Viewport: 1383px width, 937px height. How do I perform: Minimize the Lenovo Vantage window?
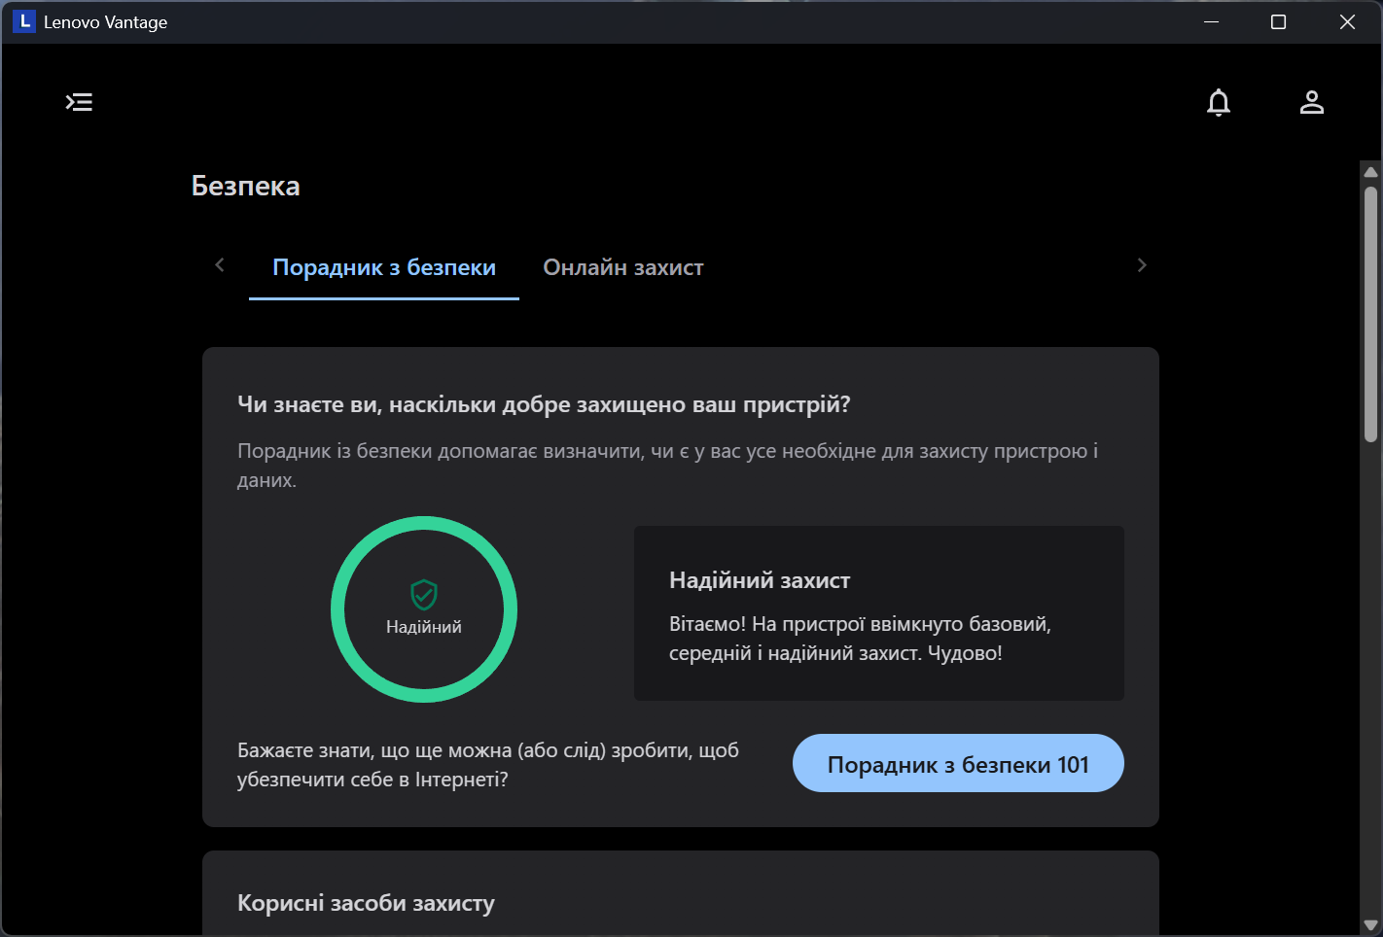[x=1212, y=21]
